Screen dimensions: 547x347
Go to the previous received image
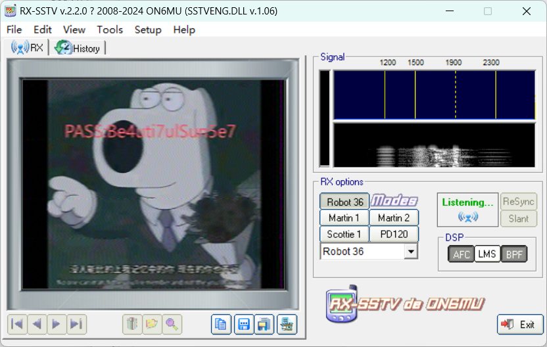pyautogui.click(x=37, y=325)
